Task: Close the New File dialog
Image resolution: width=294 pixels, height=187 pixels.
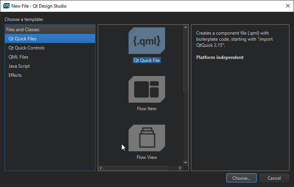Action: click(288, 6)
